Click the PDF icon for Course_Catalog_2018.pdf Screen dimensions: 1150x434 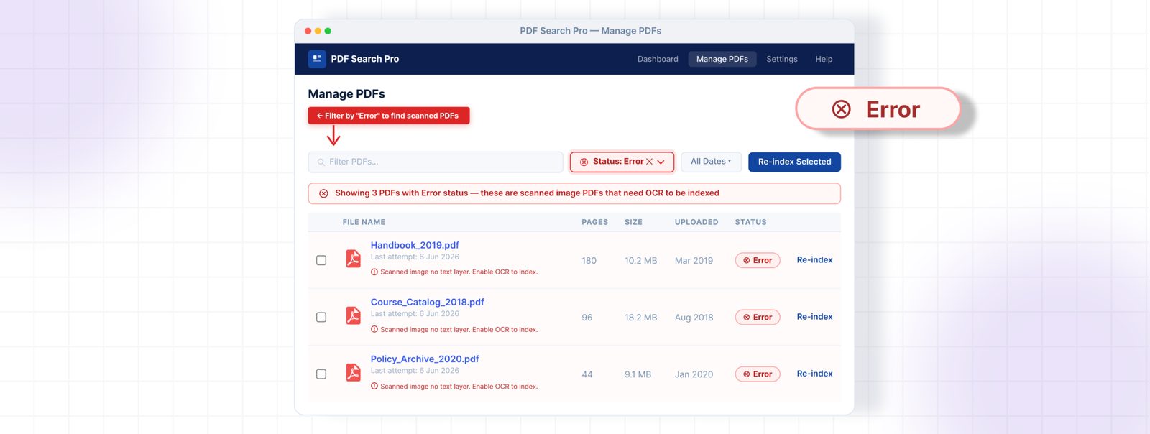point(353,315)
